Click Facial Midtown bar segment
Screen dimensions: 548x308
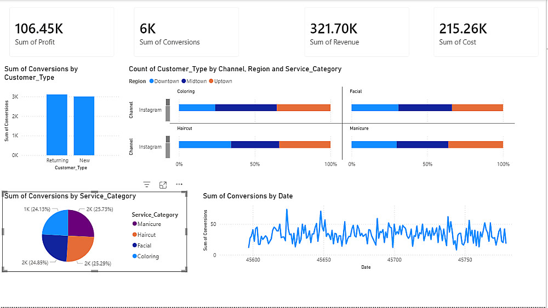[x=425, y=108]
